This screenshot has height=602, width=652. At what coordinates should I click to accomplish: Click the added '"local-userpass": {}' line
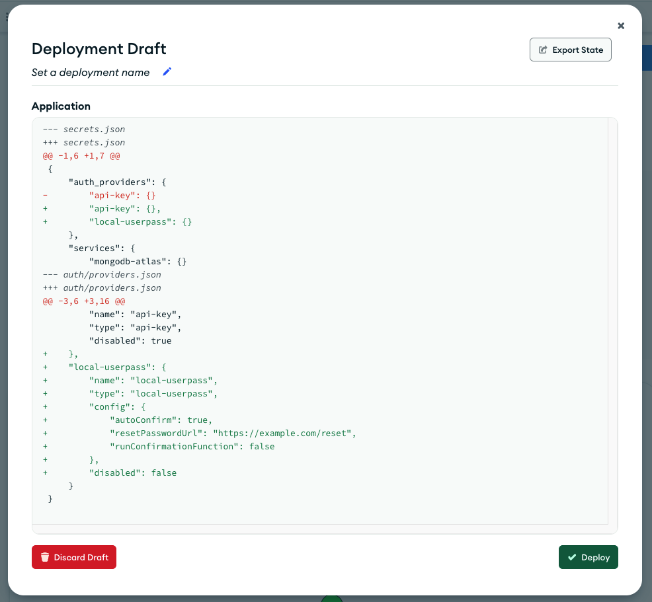pyautogui.click(x=117, y=222)
